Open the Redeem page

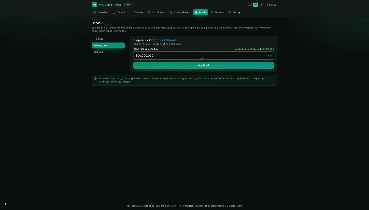(x=217, y=12)
